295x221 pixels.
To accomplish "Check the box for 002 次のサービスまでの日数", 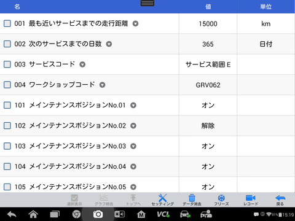I will tap(7, 44).
